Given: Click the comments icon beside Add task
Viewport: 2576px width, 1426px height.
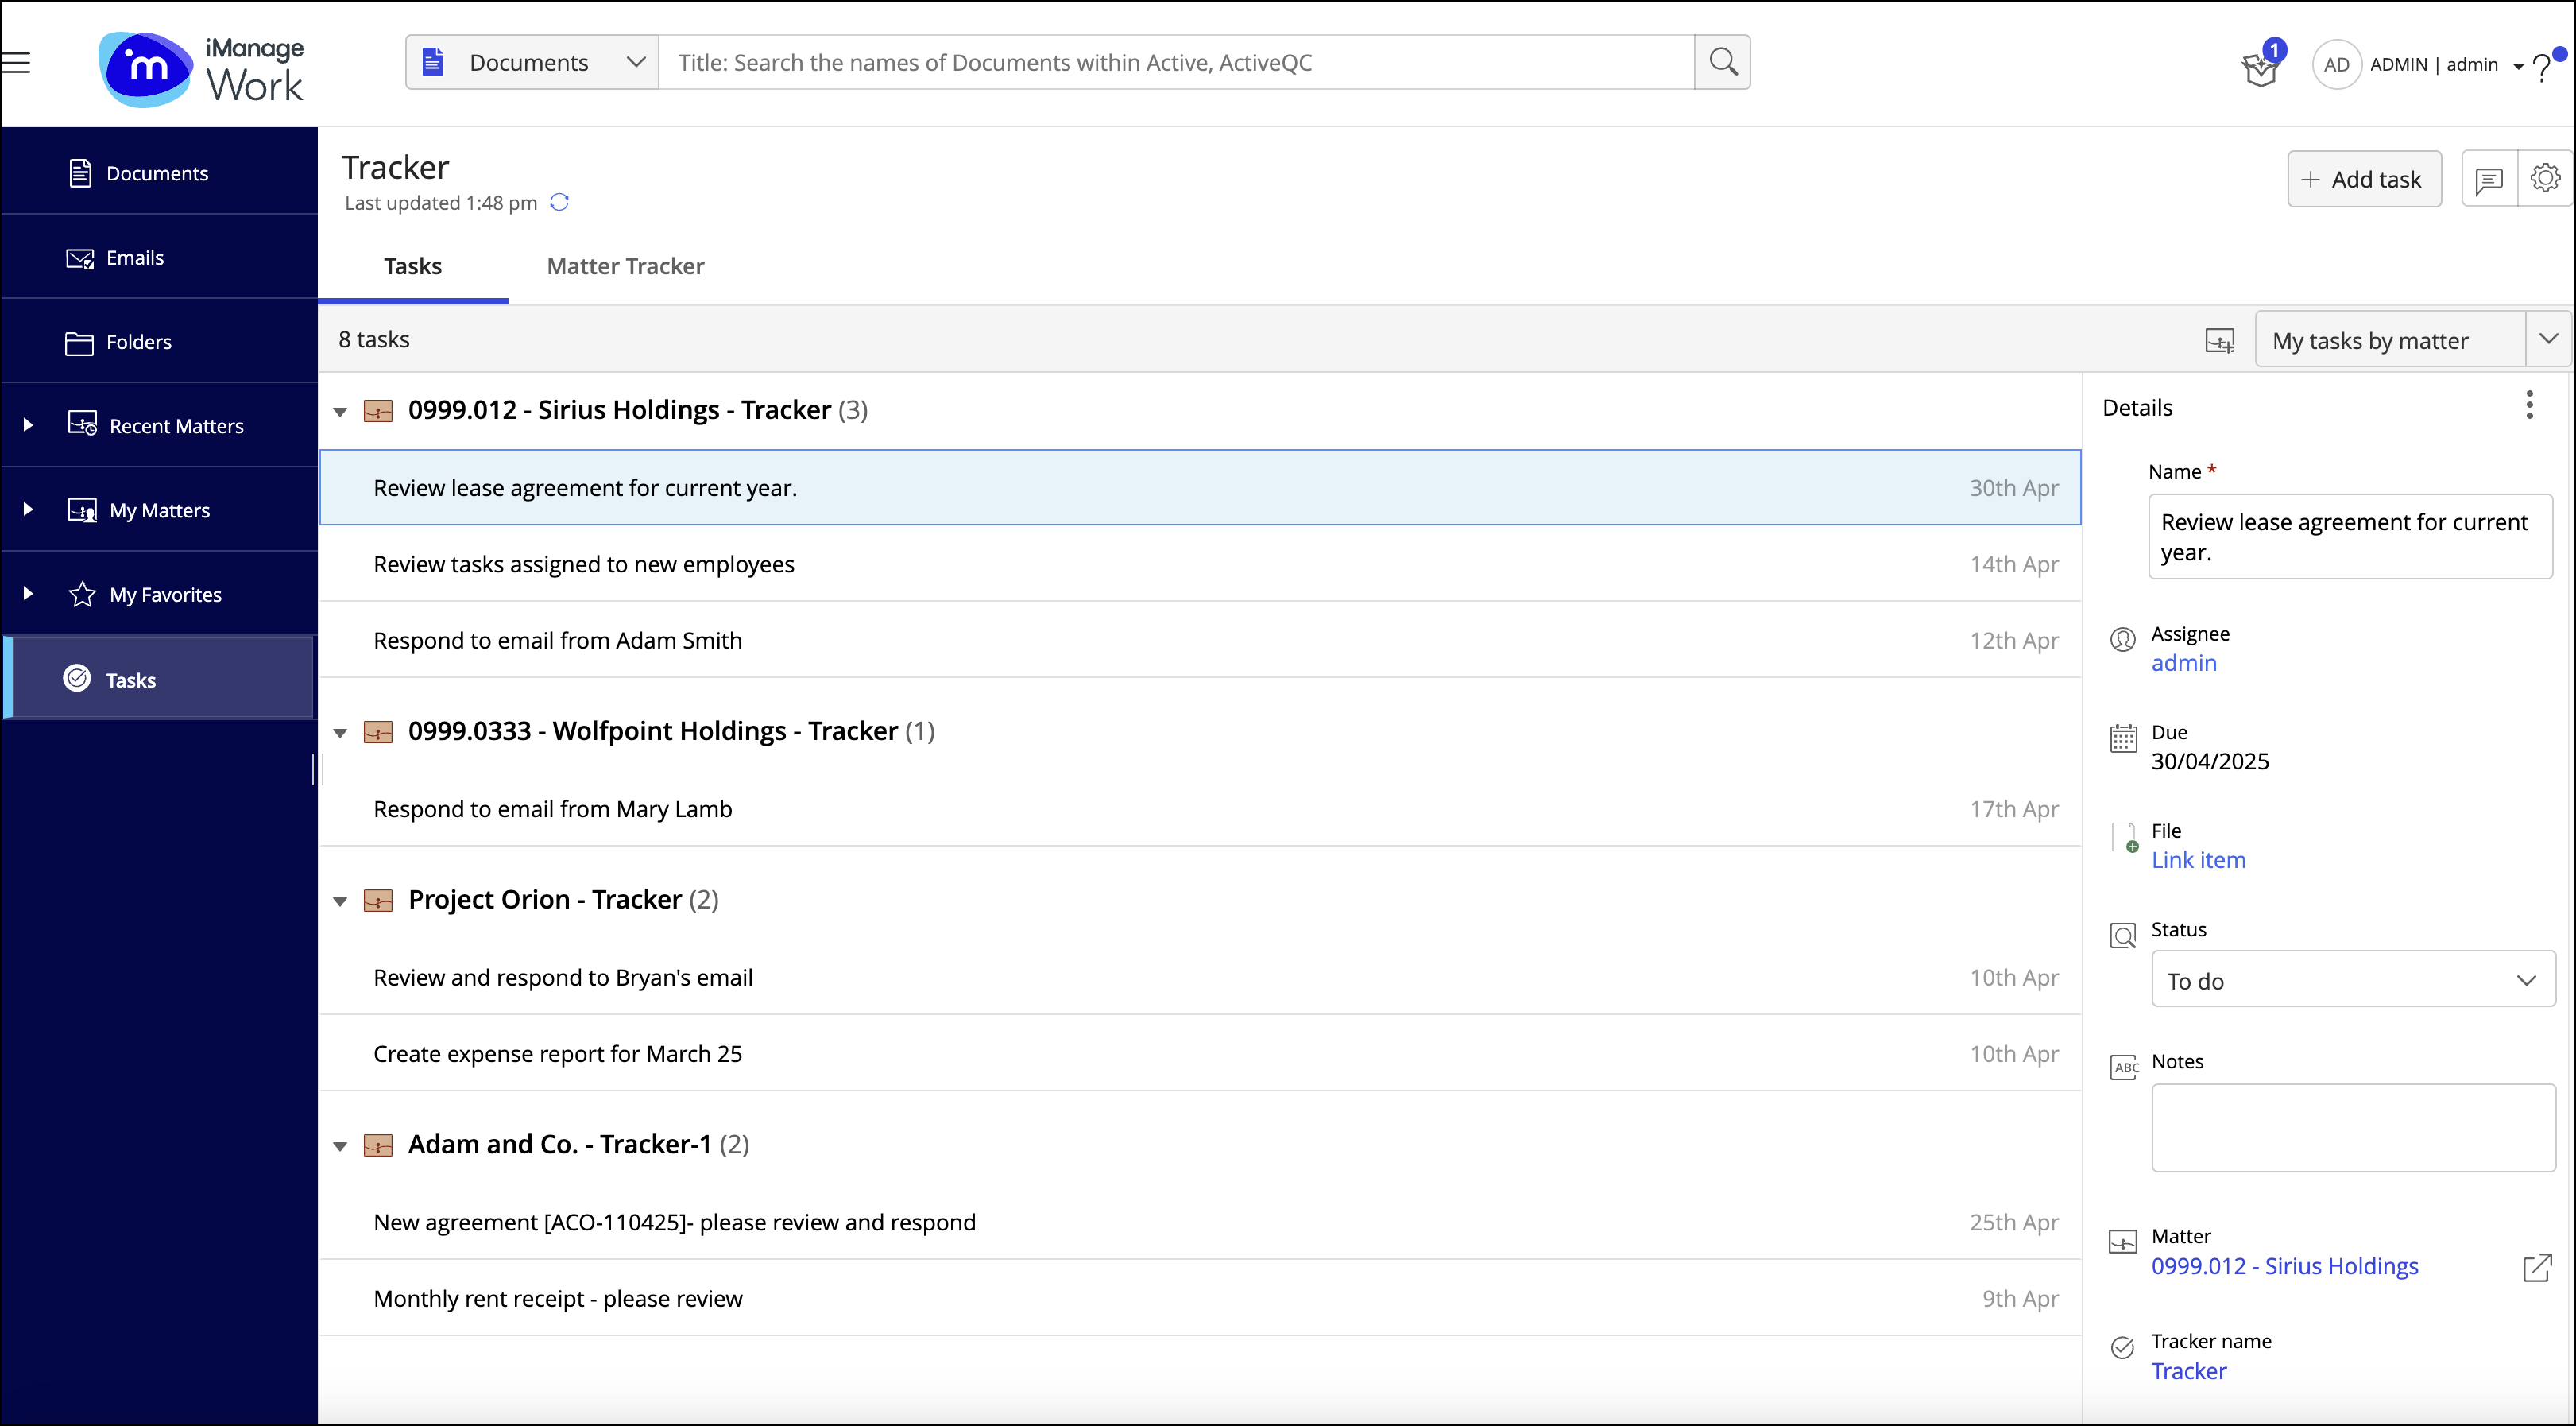Looking at the screenshot, I should point(2488,180).
